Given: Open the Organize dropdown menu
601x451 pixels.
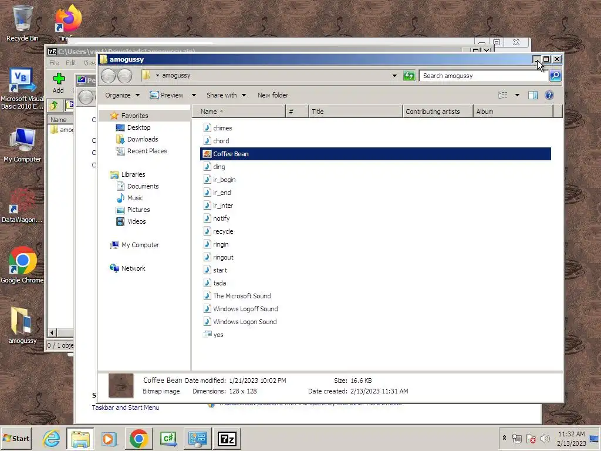Looking at the screenshot, I should click(x=122, y=95).
